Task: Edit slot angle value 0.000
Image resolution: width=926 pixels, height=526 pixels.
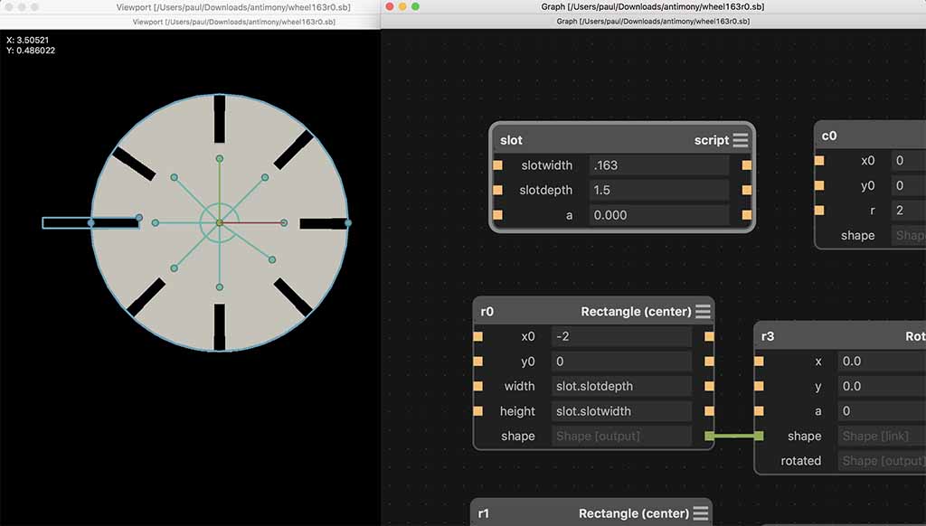Action: (x=659, y=215)
